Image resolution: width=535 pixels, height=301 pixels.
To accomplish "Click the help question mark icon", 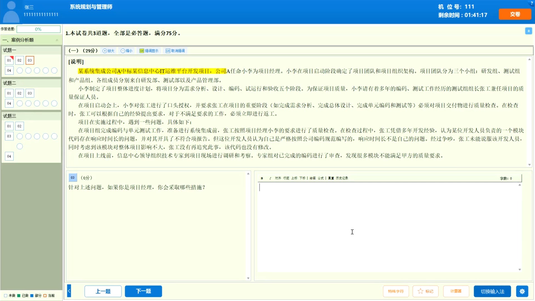I will click(532, 3).
